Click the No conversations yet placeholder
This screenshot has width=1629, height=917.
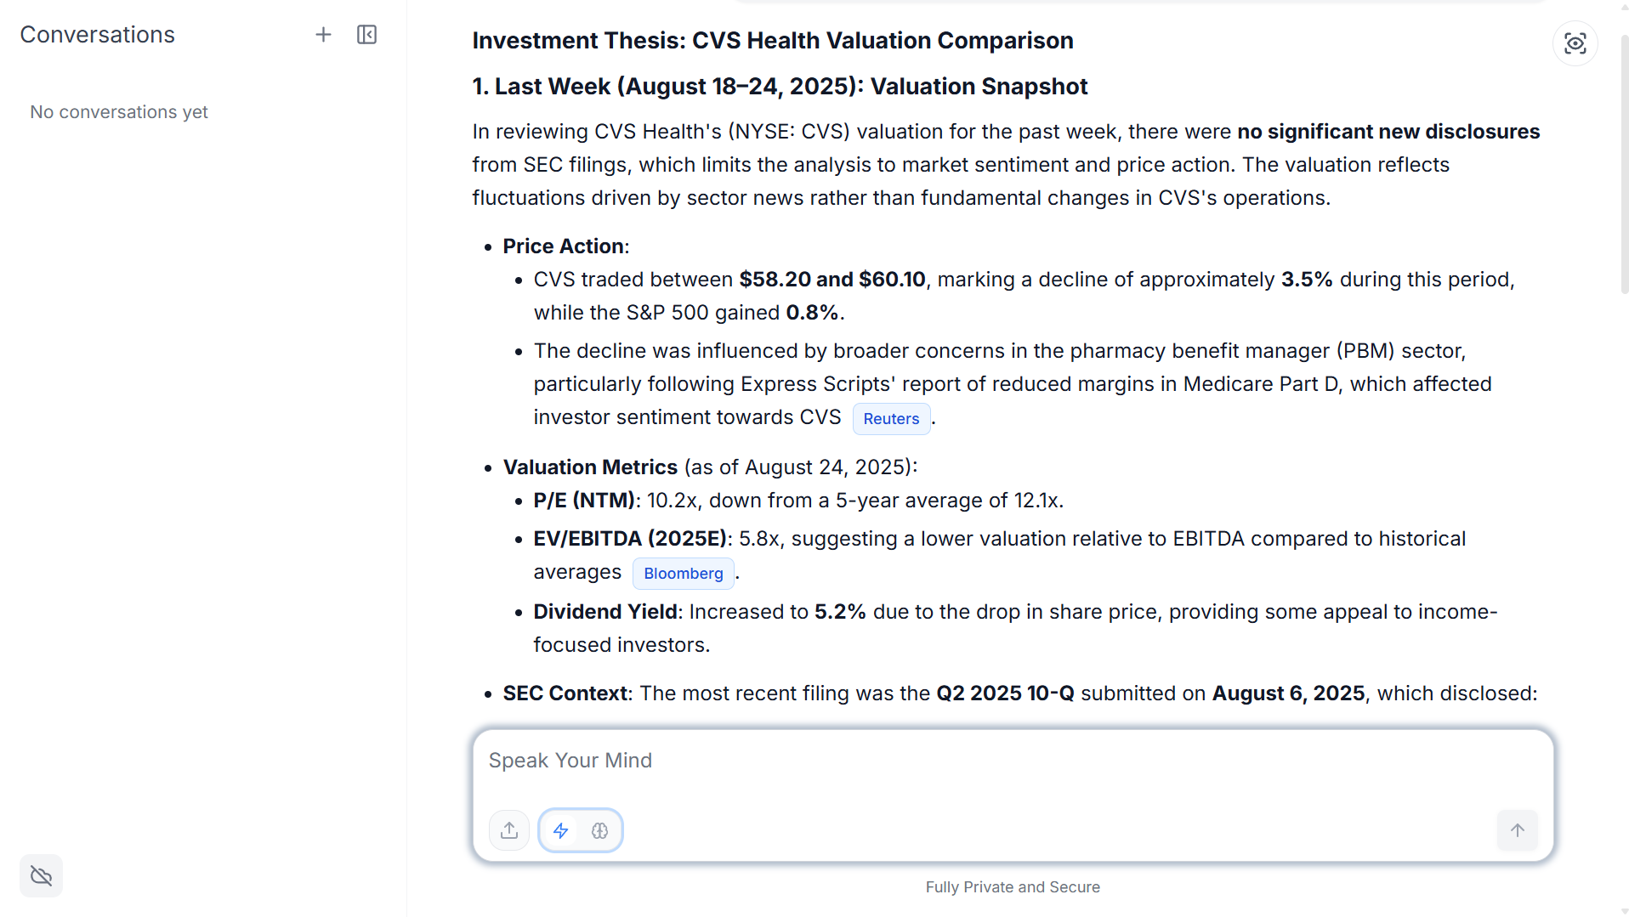tap(119, 112)
